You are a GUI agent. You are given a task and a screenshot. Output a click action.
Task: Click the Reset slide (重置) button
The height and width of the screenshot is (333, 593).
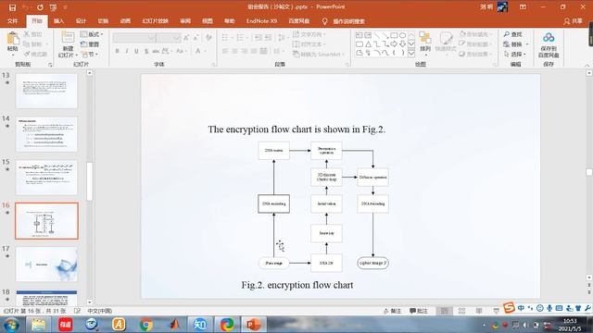tap(90, 44)
